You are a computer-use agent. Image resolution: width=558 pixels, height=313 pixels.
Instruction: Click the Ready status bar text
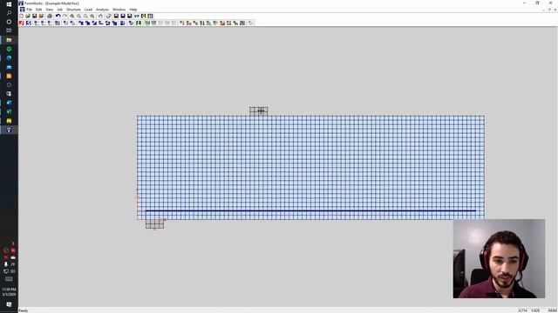[x=24, y=310]
